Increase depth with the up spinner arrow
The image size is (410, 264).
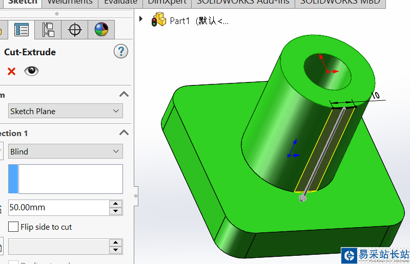click(116, 204)
